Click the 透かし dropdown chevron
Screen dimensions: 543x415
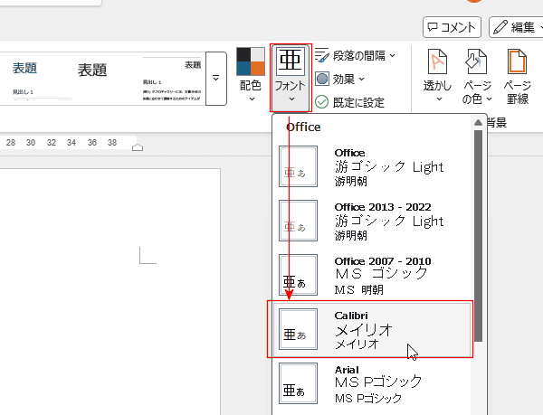tap(439, 99)
